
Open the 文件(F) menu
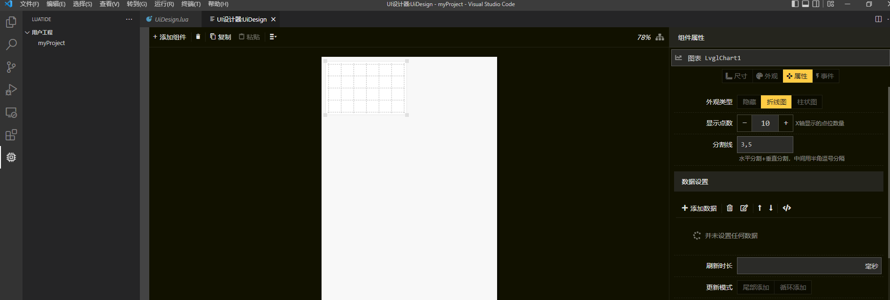click(x=30, y=4)
